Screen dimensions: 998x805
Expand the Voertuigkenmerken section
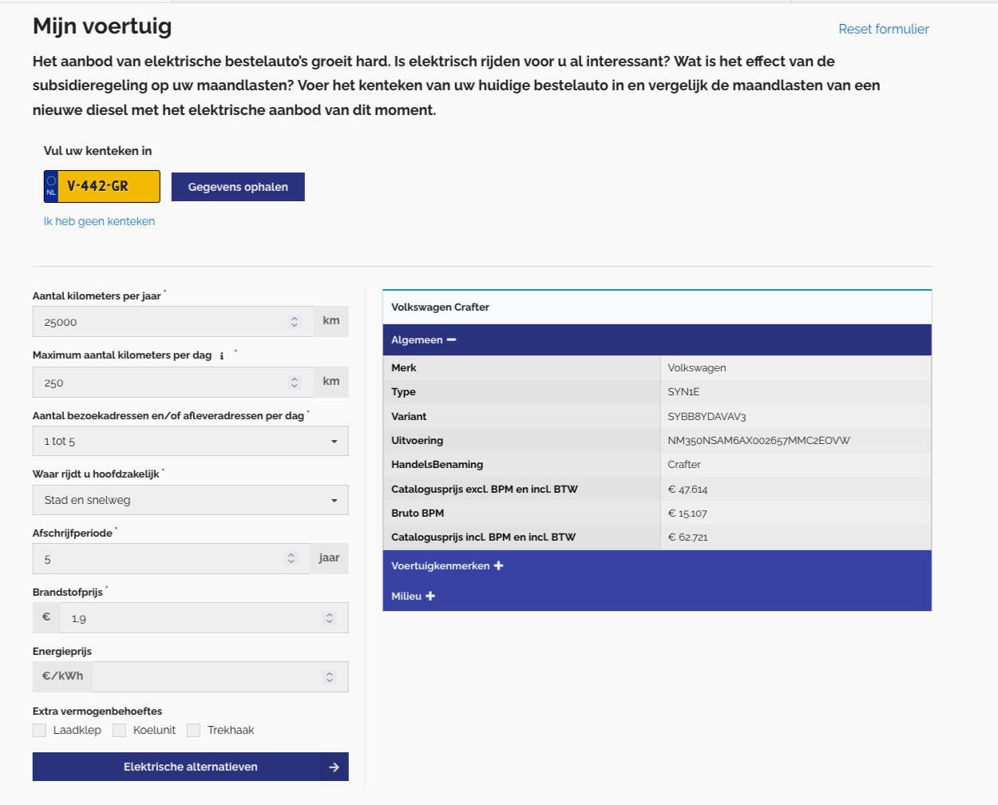[657, 565]
